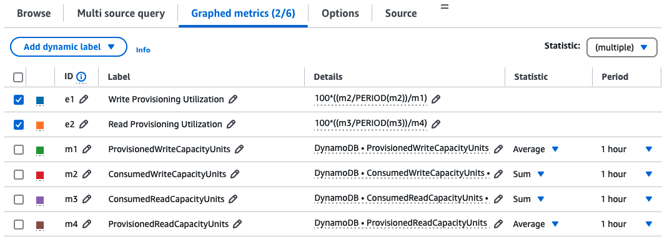Image resolution: width=662 pixels, height=242 pixels.
Task: Edit Write Provisioning Utilization label pencil
Action: click(232, 99)
